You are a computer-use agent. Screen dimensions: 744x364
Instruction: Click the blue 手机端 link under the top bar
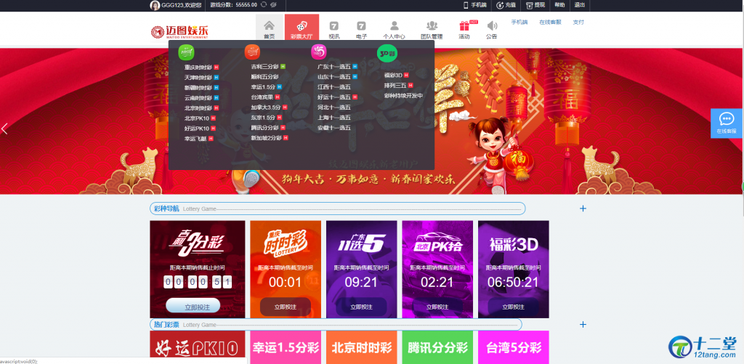click(519, 22)
